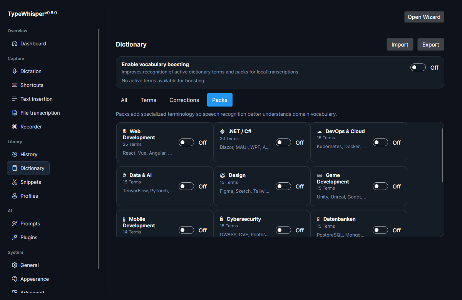Enable vocabulary boosting toggle
This screenshot has height=300, width=462.
point(418,68)
